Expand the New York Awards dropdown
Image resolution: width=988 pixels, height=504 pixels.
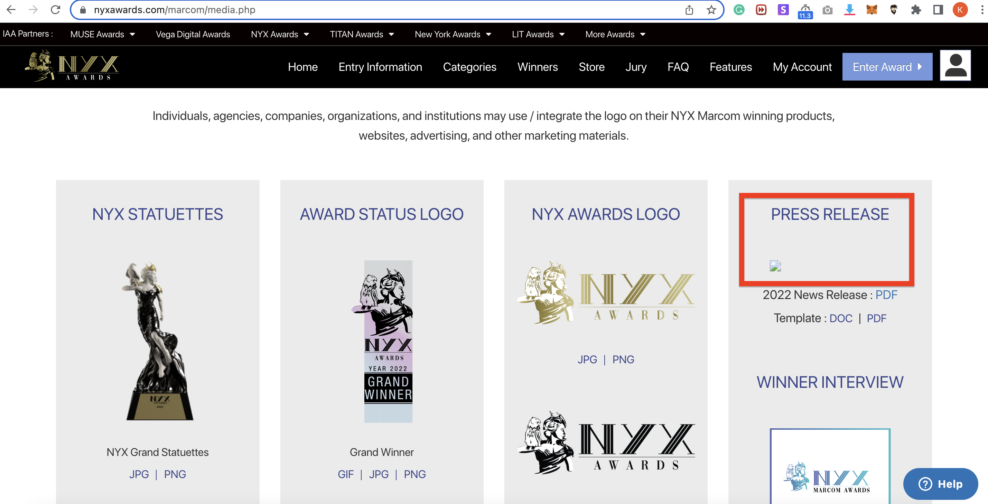[453, 34]
